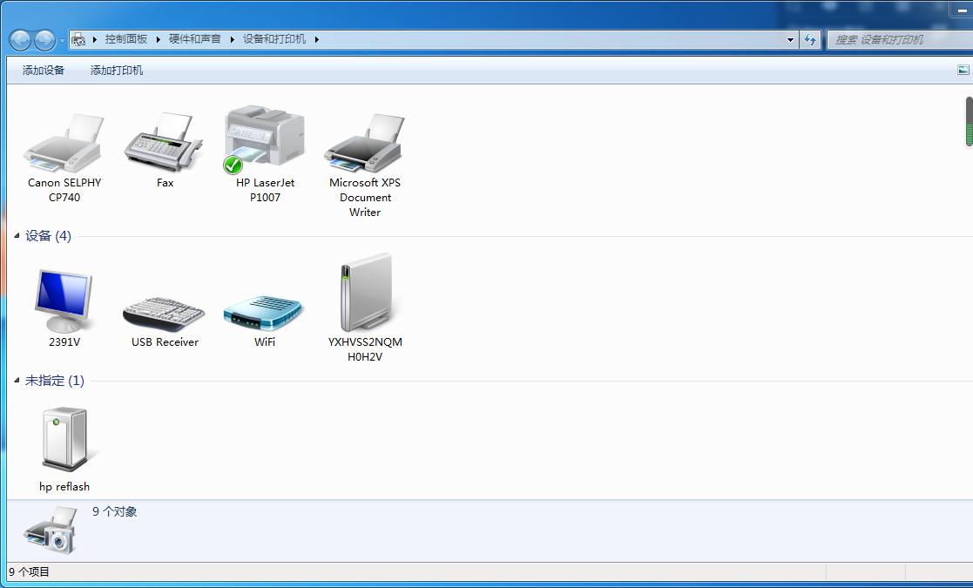Viewport: 973px width, 588px height.
Task: Go to 控制面板 in breadcrumb
Action: [126, 39]
